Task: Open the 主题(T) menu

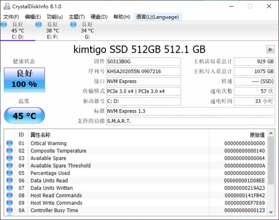Action: (77, 17)
